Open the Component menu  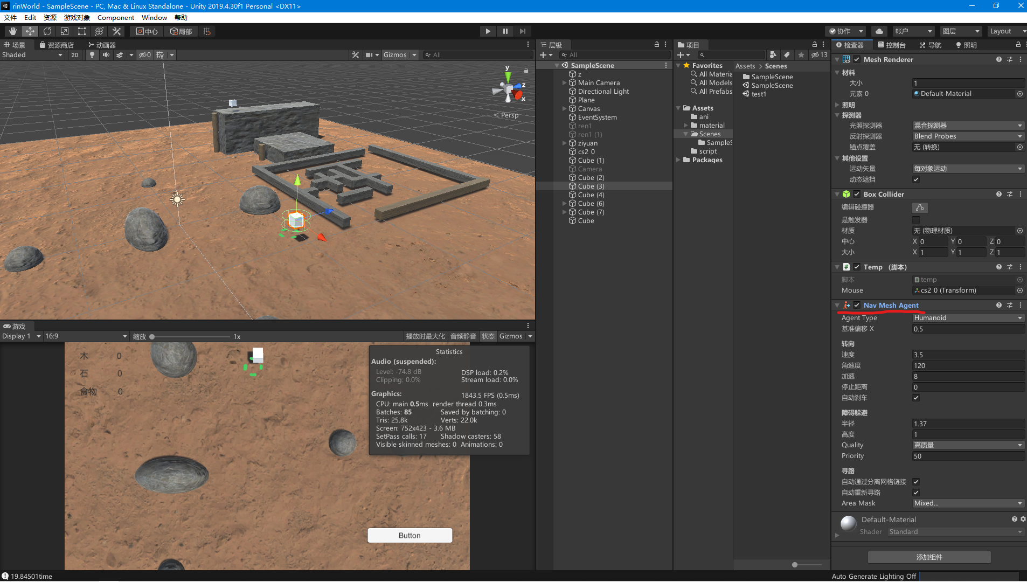[115, 18]
